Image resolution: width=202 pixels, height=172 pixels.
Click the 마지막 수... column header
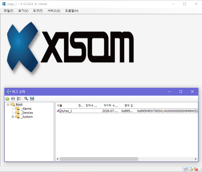110,105
